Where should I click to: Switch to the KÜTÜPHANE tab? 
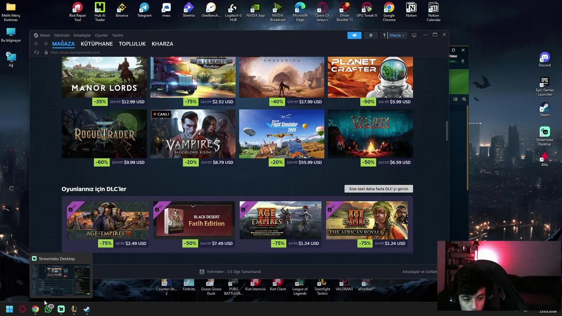pyautogui.click(x=97, y=44)
